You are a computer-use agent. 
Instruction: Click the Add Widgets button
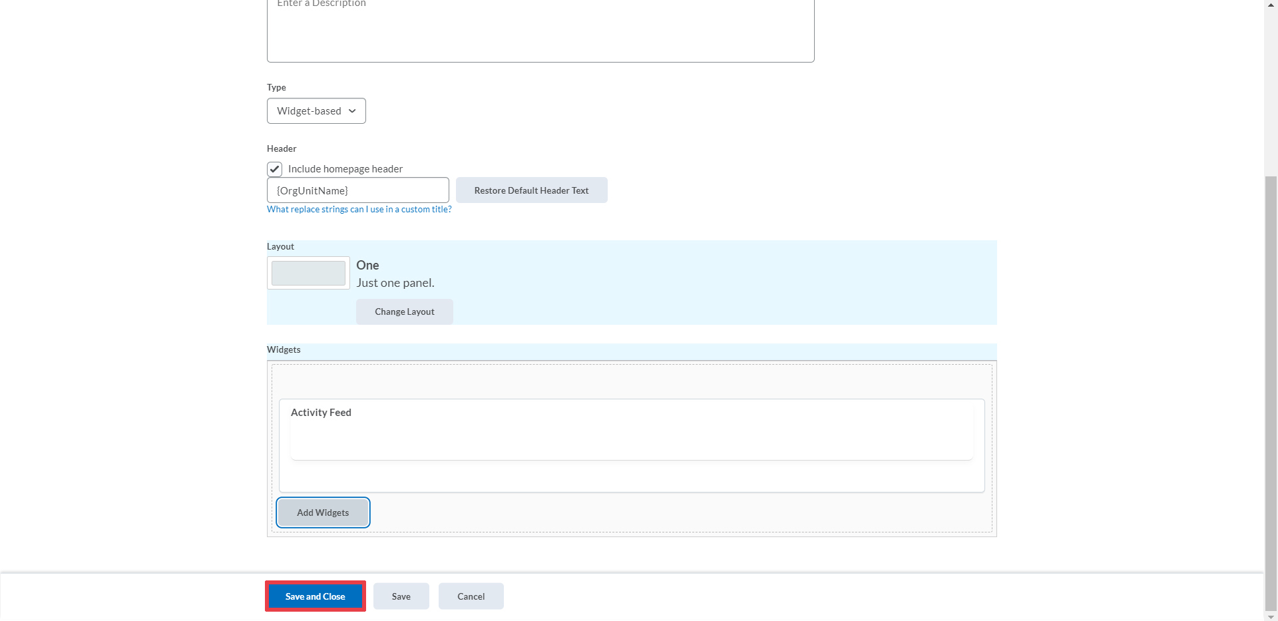click(323, 513)
